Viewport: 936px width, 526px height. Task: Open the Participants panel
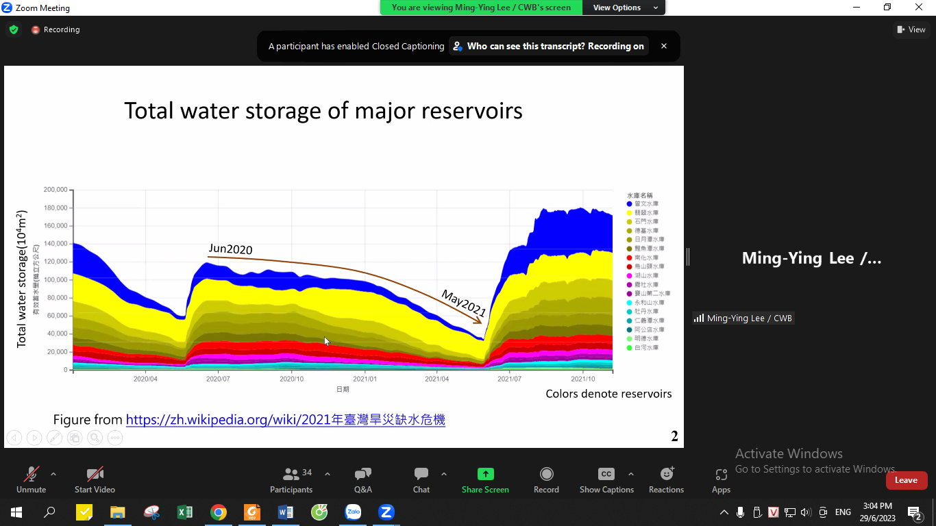[x=291, y=479]
